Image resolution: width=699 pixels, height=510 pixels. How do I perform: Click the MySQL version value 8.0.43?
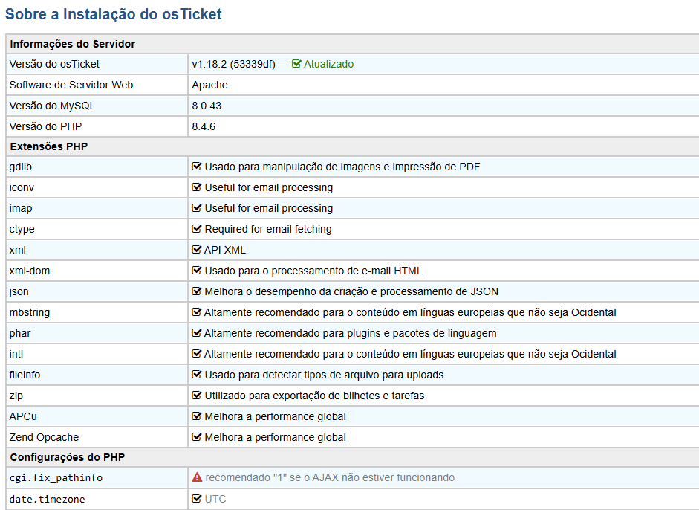pos(207,106)
